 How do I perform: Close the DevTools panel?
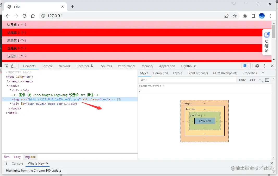[272, 66]
